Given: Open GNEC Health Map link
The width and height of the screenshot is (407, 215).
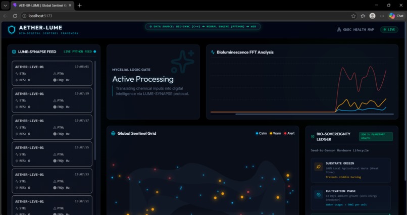Looking at the screenshot, I should (355, 30).
